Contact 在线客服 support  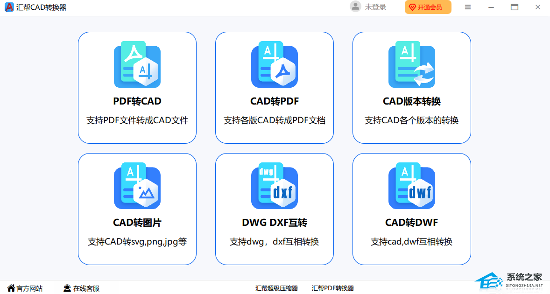pyautogui.click(x=82, y=288)
